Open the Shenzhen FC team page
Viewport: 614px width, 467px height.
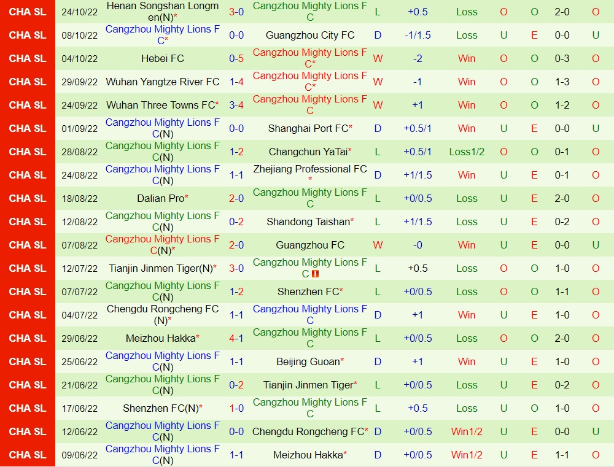[x=309, y=291]
